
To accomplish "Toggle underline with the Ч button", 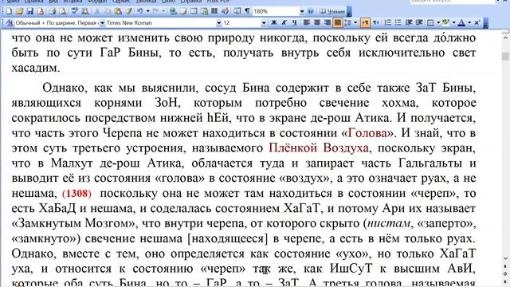I will (294, 22).
